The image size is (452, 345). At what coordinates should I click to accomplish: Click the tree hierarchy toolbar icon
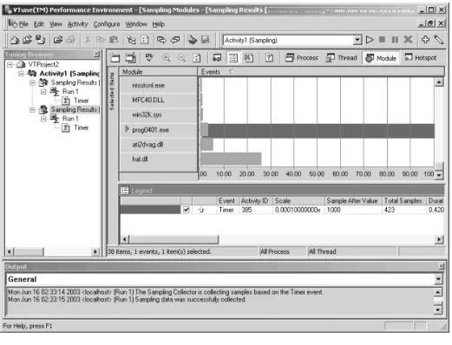(x=132, y=40)
